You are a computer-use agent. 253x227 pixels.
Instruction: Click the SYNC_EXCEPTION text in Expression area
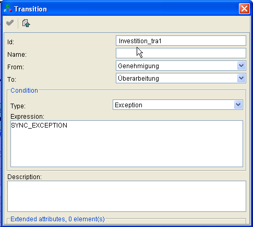(x=39, y=125)
